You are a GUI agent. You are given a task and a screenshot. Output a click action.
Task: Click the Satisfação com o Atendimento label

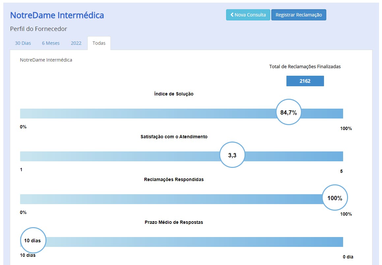[174, 137]
